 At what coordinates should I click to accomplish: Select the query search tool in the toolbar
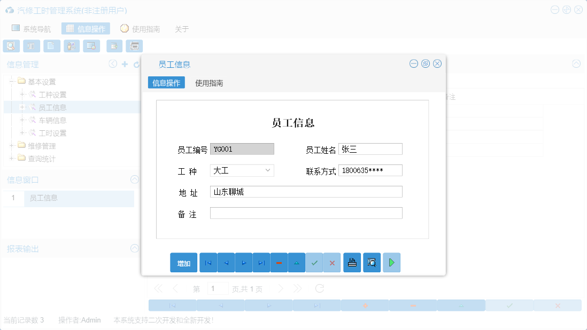coord(11,46)
